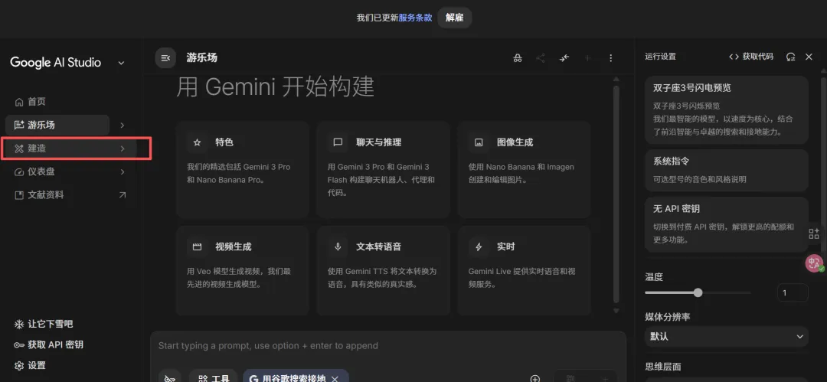The width and height of the screenshot is (827, 382).
Task: Open the 无 API 密钥 card
Action: [x=726, y=224]
